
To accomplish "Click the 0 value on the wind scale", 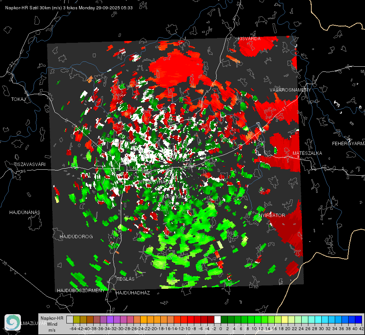I will pos(221,329).
